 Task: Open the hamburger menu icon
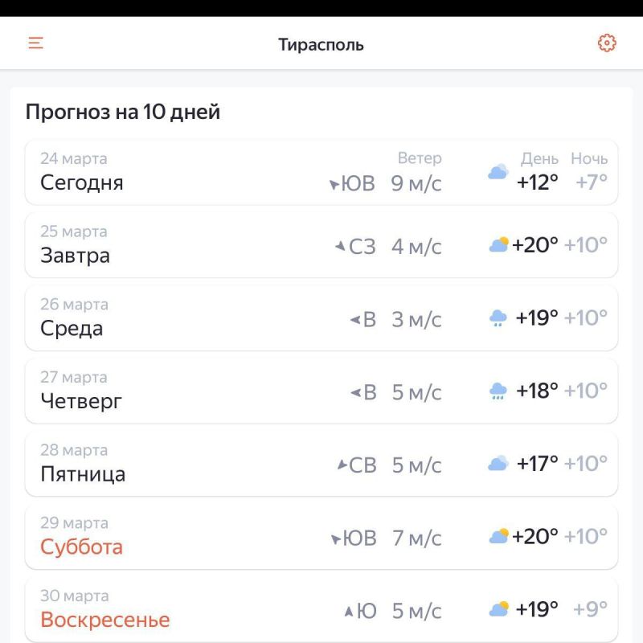35,43
